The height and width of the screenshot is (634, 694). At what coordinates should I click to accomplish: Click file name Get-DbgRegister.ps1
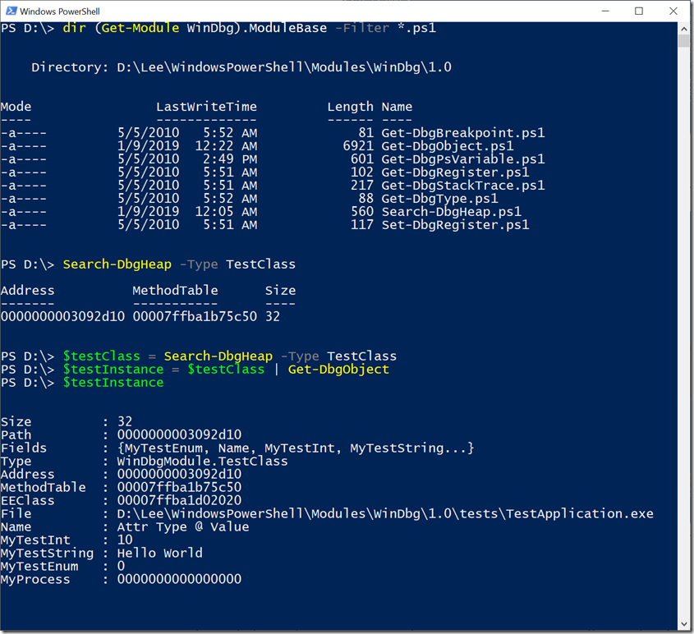point(455,172)
